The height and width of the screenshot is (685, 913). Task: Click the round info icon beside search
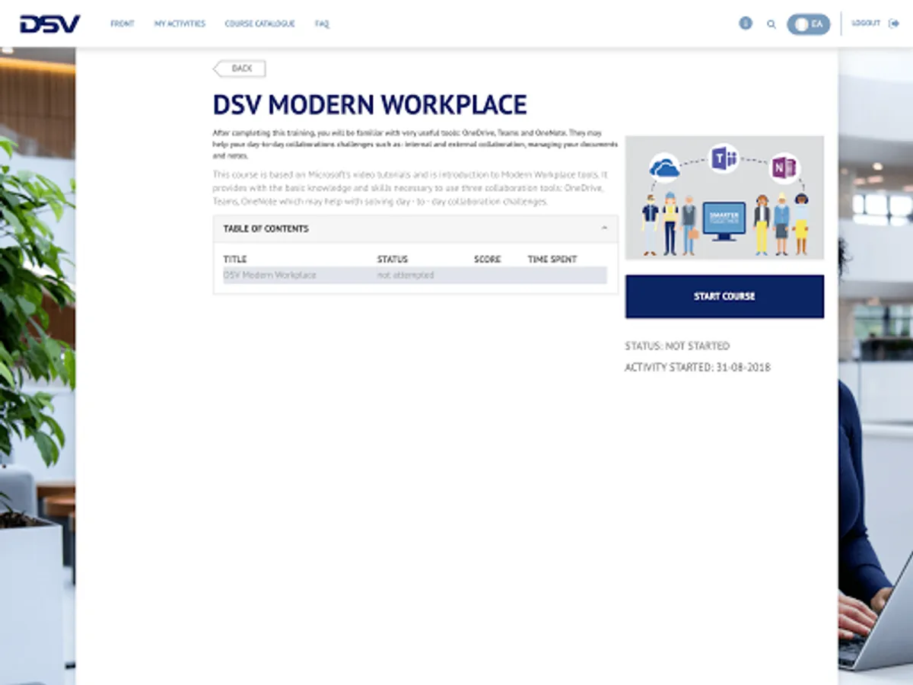[746, 24]
